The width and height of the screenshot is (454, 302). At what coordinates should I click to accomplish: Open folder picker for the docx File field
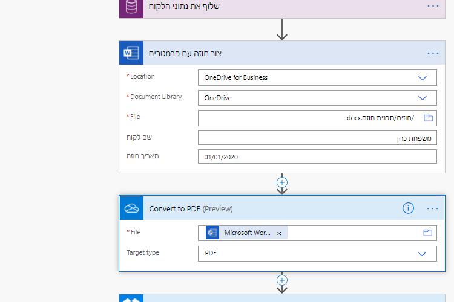pos(428,118)
